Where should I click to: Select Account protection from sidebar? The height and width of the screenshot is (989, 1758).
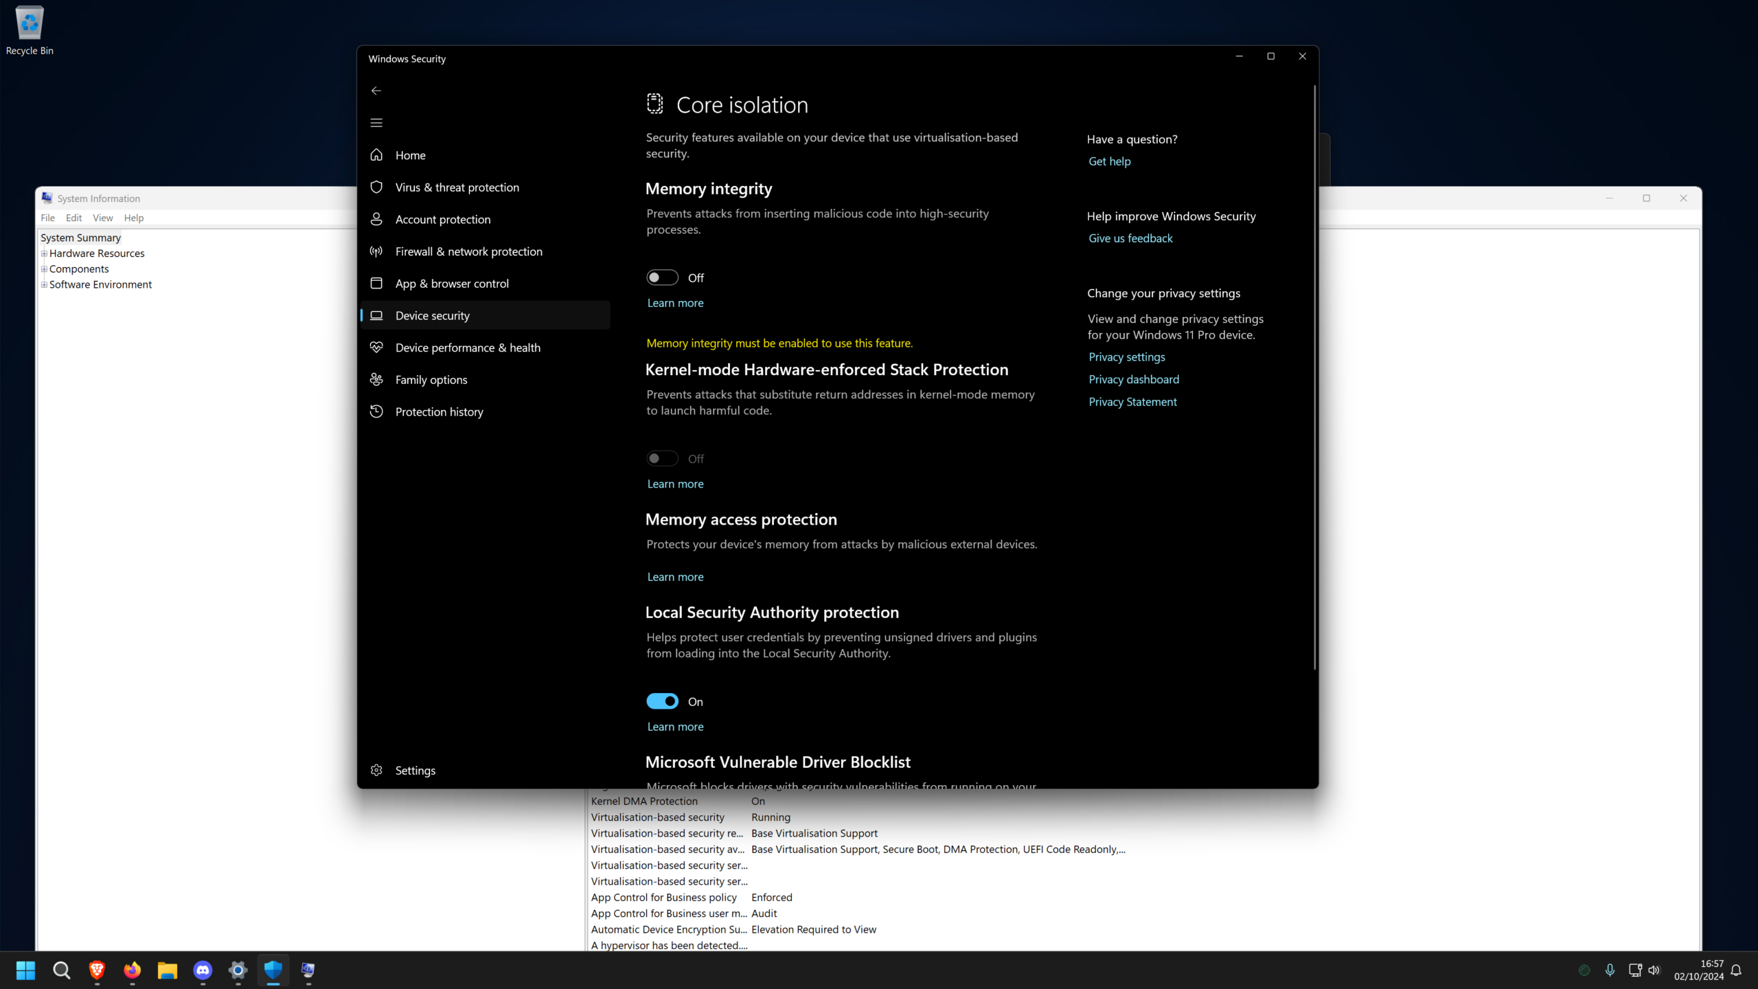point(442,219)
